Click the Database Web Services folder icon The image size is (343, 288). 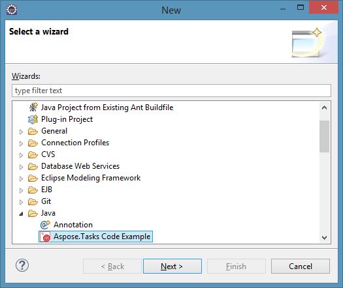tap(33, 167)
